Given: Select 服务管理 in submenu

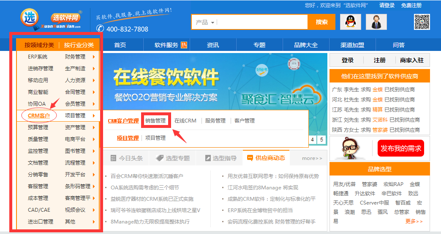Looking at the screenshot, I should (x=215, y=120).
